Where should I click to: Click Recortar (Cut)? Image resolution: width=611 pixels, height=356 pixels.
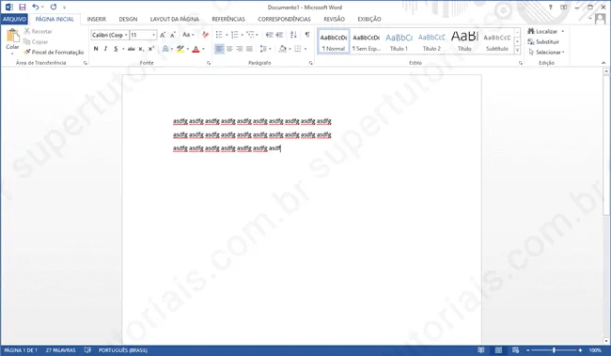[38, 31]
